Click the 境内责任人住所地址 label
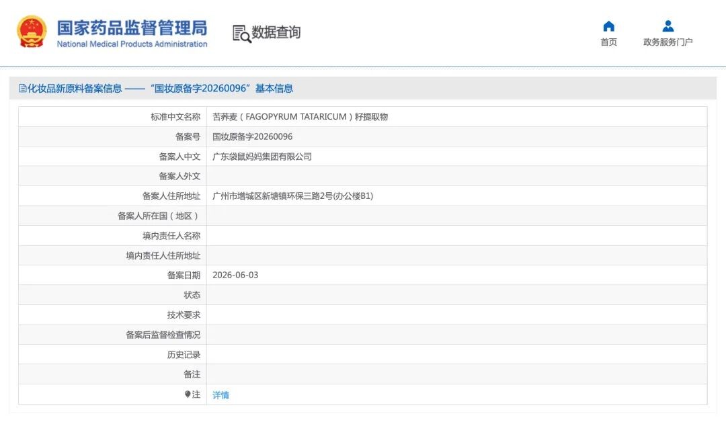726x422 pixels. (x=163, y=255)
